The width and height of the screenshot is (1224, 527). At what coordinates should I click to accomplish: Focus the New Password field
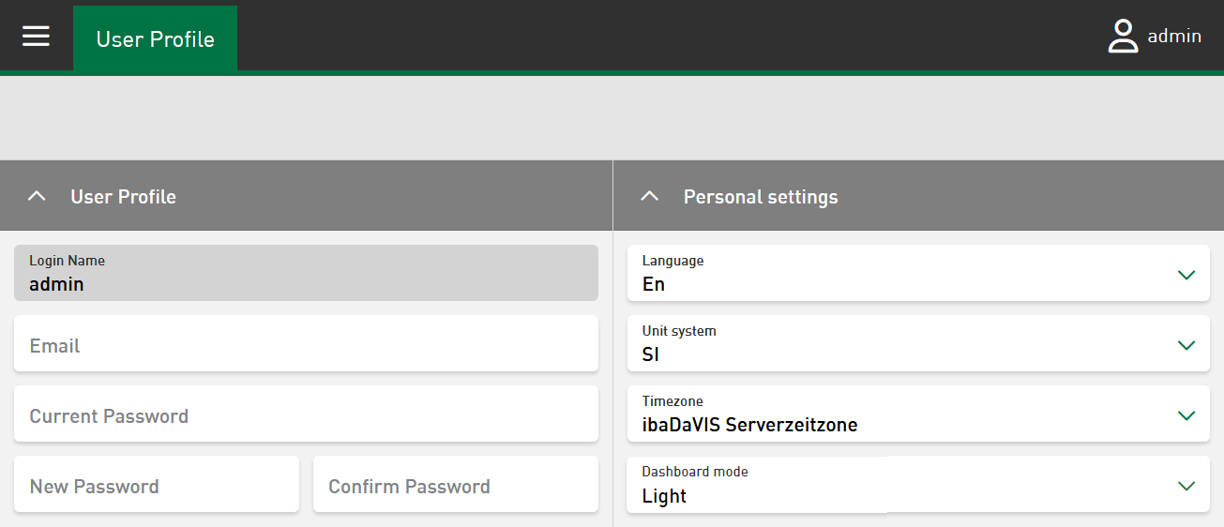(156, 485)
